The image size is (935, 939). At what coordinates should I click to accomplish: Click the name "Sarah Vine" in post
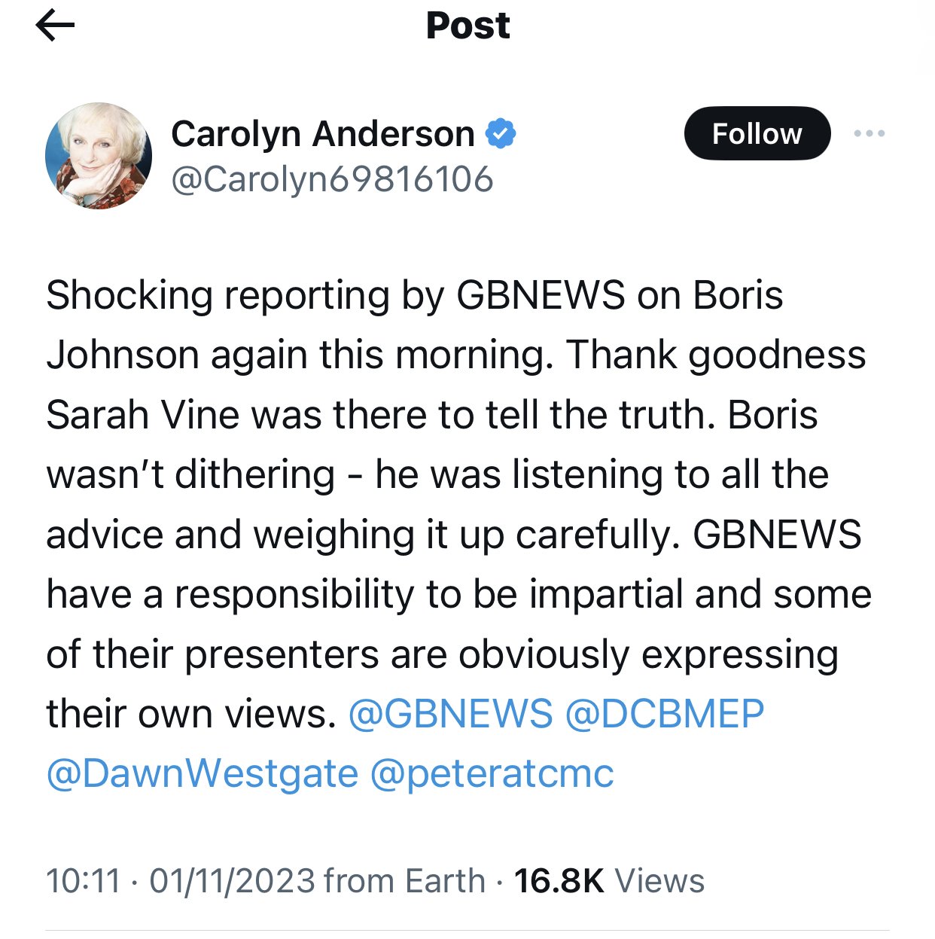(x=142, y=415)
